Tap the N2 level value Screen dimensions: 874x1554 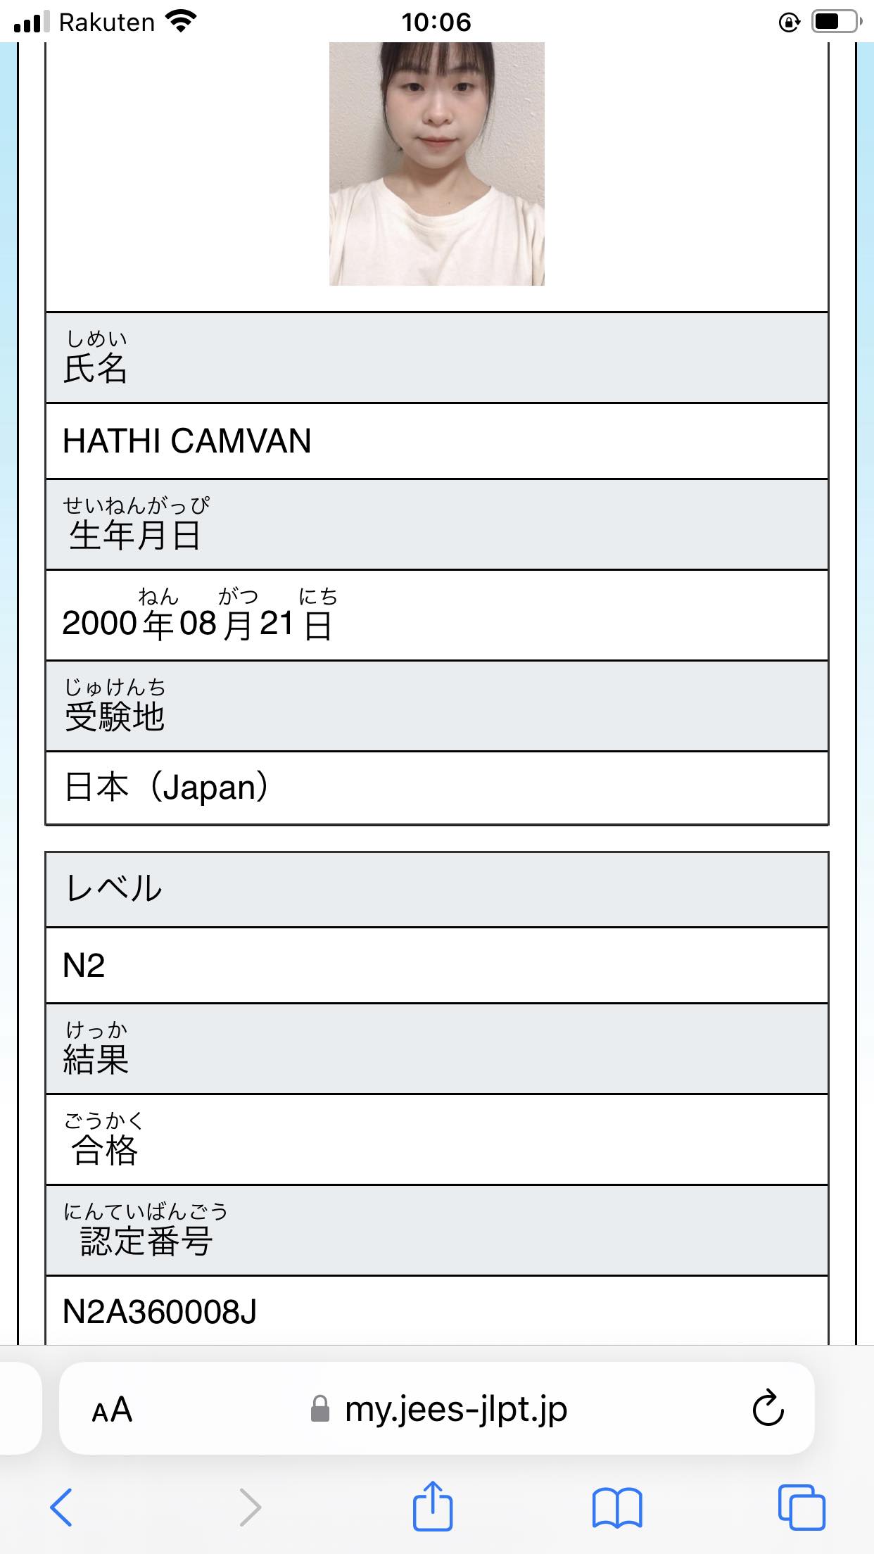[x=84, y=965]
